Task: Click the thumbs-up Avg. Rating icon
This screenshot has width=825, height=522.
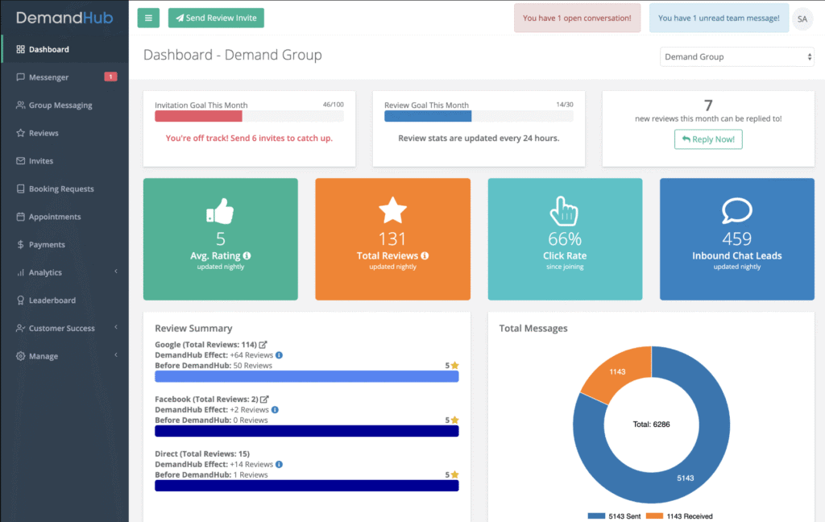Action: [220, 211]
